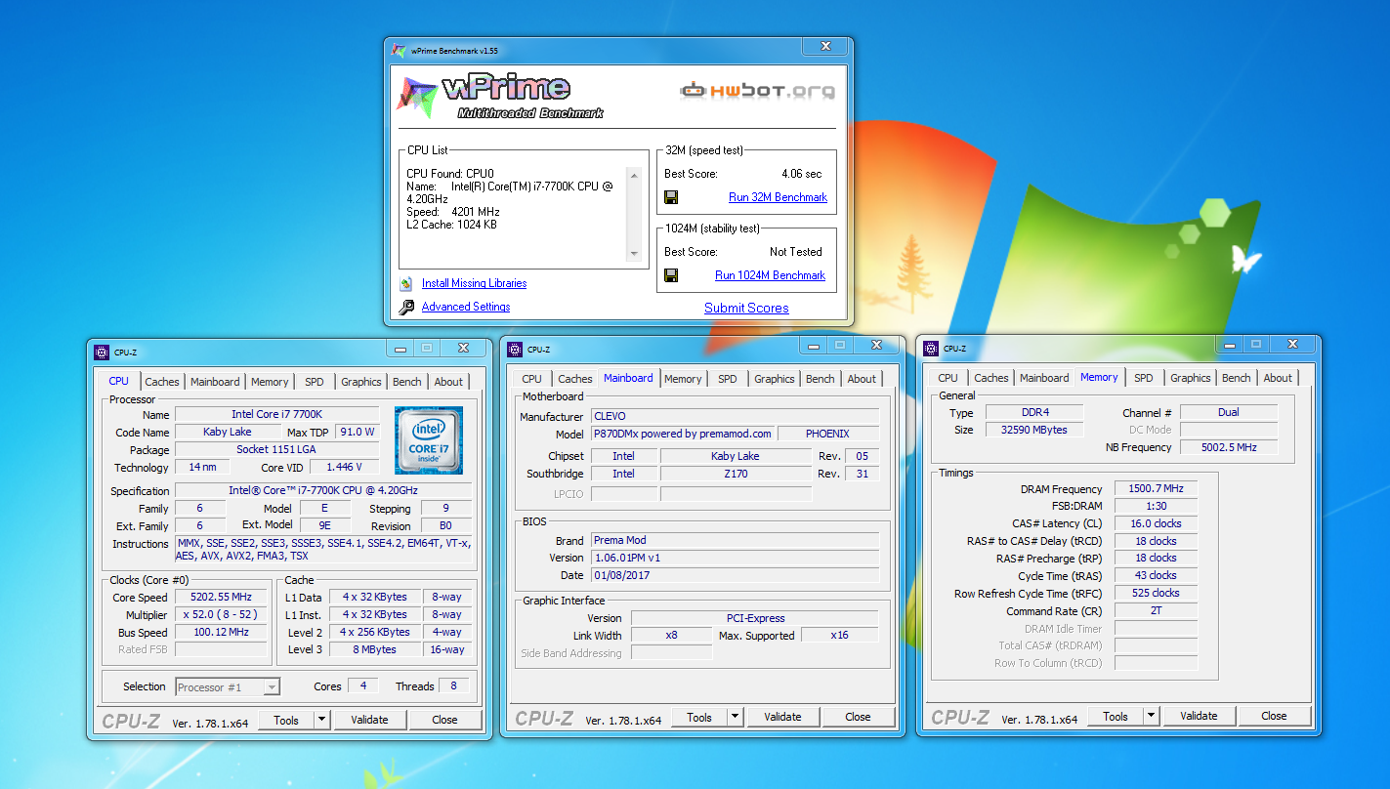Open the SPD tab in middle CPU-Z window
This screenshot has width=1390, height=789.
pyautogui.click(x=727, y=379)
